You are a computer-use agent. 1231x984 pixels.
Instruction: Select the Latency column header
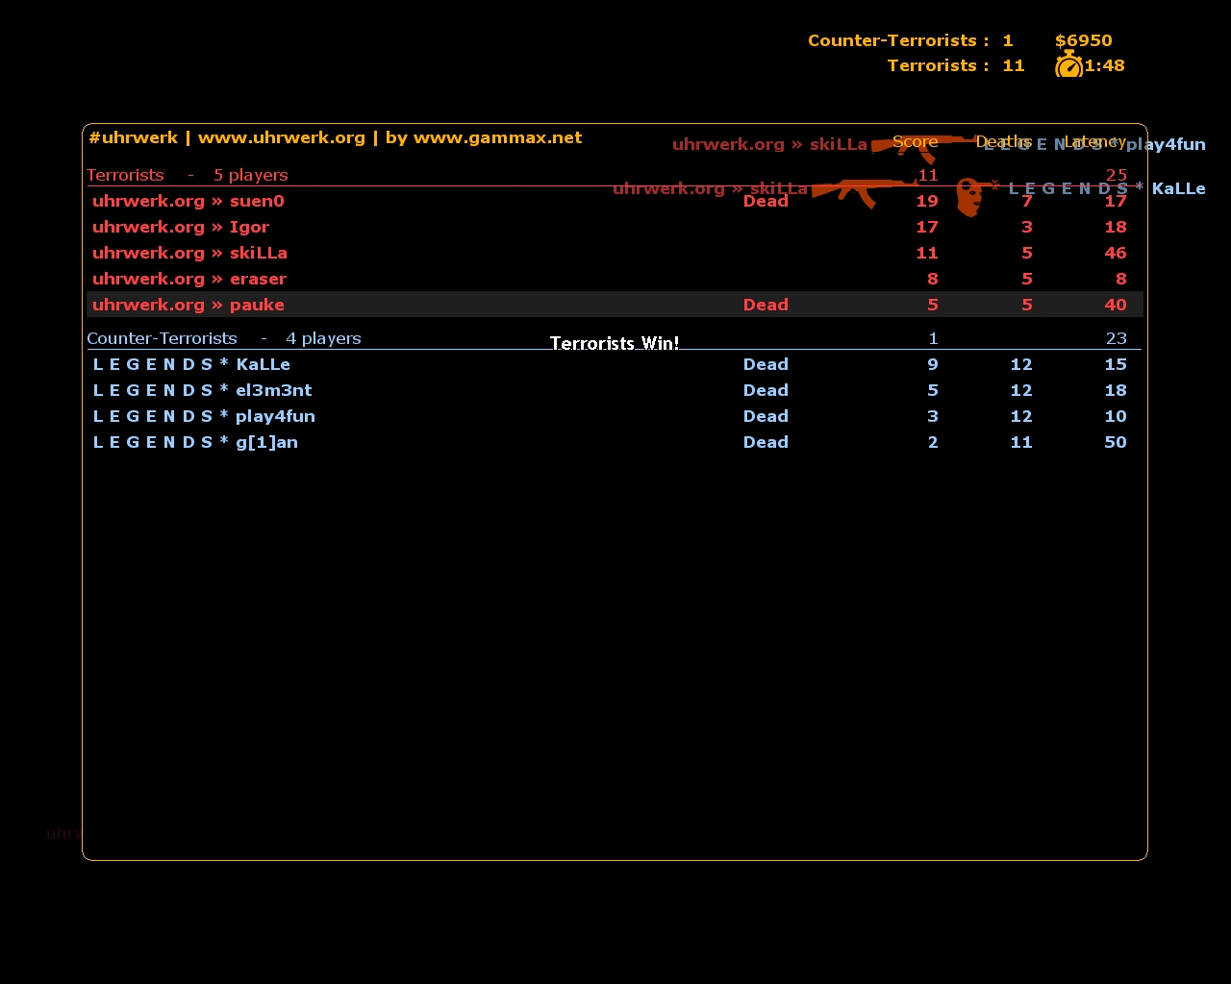coord(1094,141)
